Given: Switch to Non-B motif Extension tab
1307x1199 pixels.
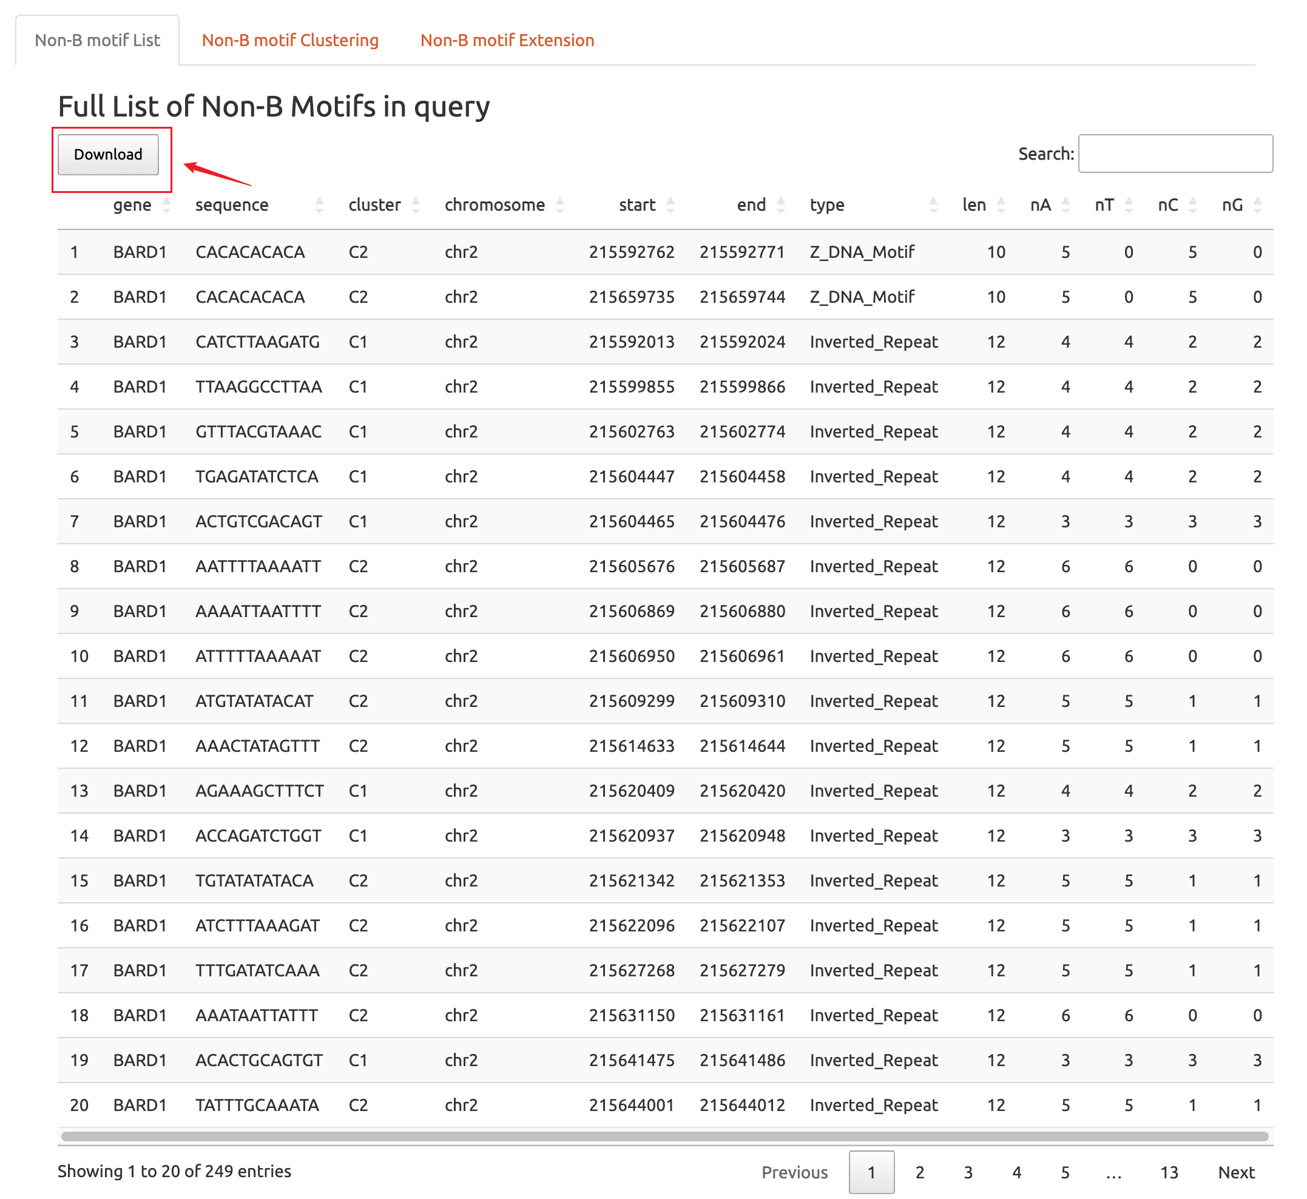Looking at the screenshot, I should [x=507, y=40].
